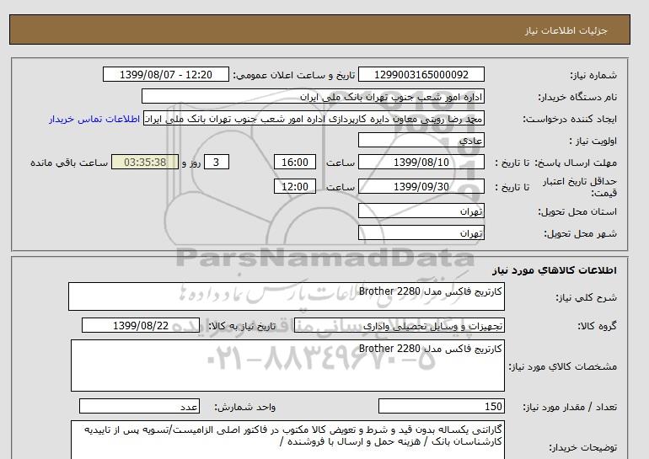The image size is (649, 459).
Task: Click general need description Brother 2280 box
Action: click(x=287, y=296)
